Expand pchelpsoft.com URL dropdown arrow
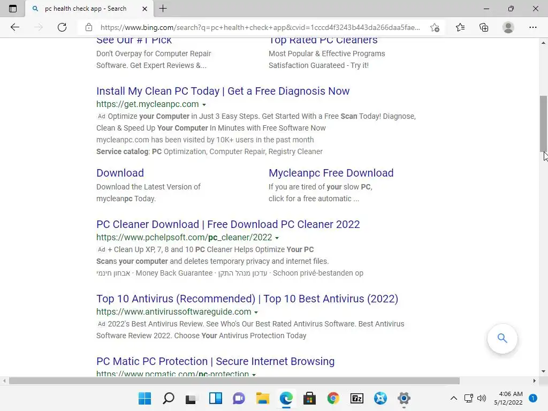Image resolution: width=548 pixels, height=411 pixels. click(x=277, y=238)
